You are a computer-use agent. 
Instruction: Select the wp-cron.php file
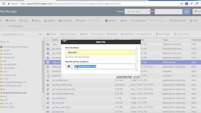(x=58, y=103)
